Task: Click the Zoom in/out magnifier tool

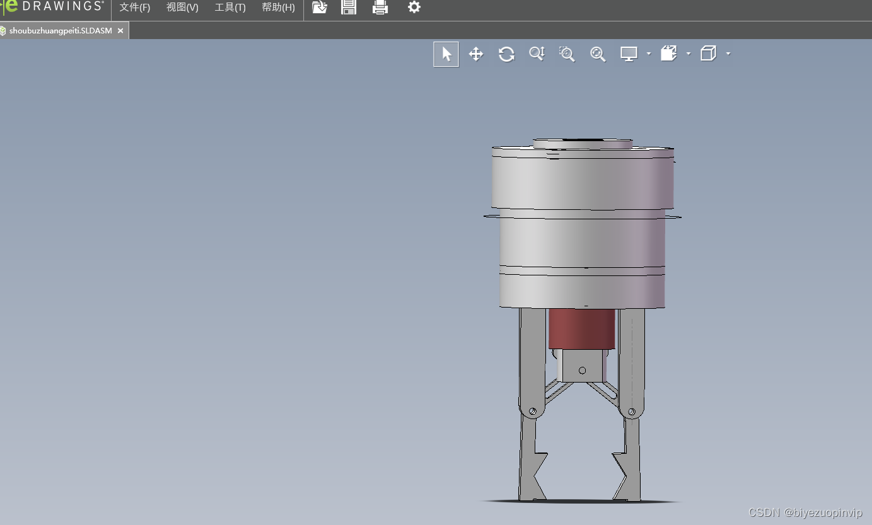Action: coord(537,54)
